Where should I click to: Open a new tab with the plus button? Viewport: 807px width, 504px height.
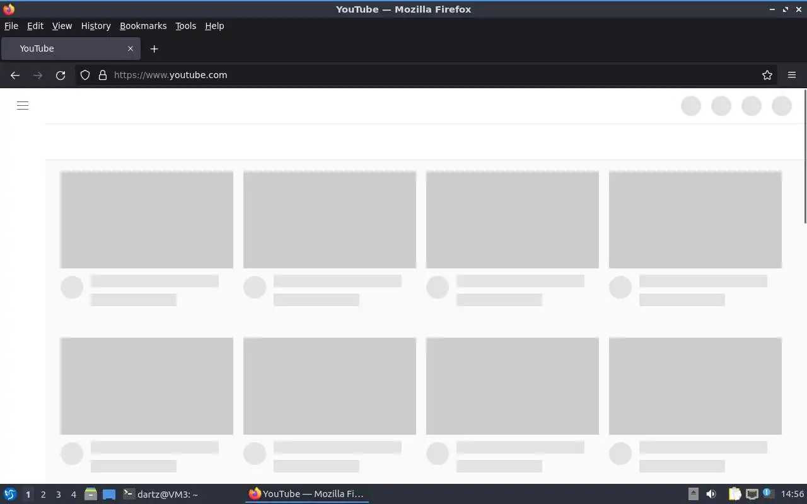pos(154,49)
